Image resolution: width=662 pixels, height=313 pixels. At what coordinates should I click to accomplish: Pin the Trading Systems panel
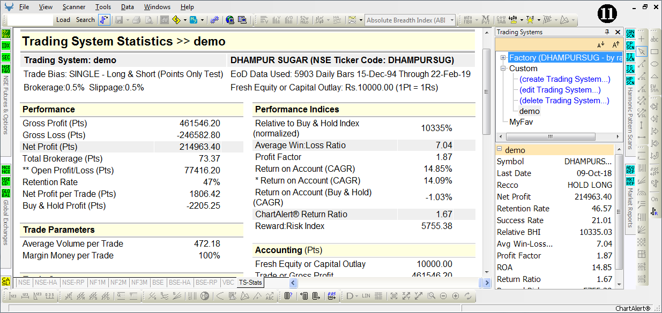pos(607,32)
